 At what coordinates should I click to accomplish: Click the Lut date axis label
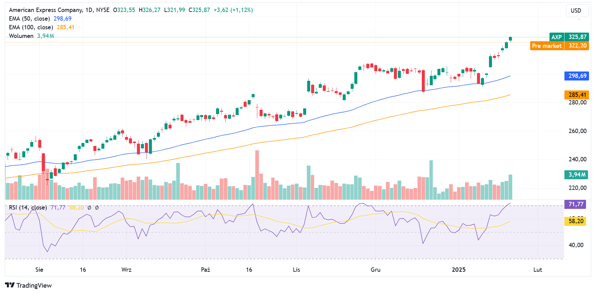click(538, 270)
